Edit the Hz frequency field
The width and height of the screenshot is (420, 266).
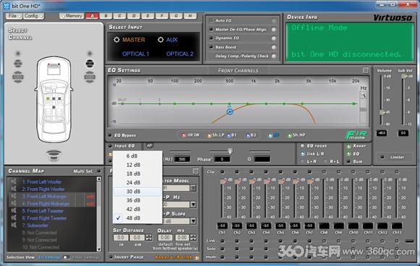(x=182, y=159)
